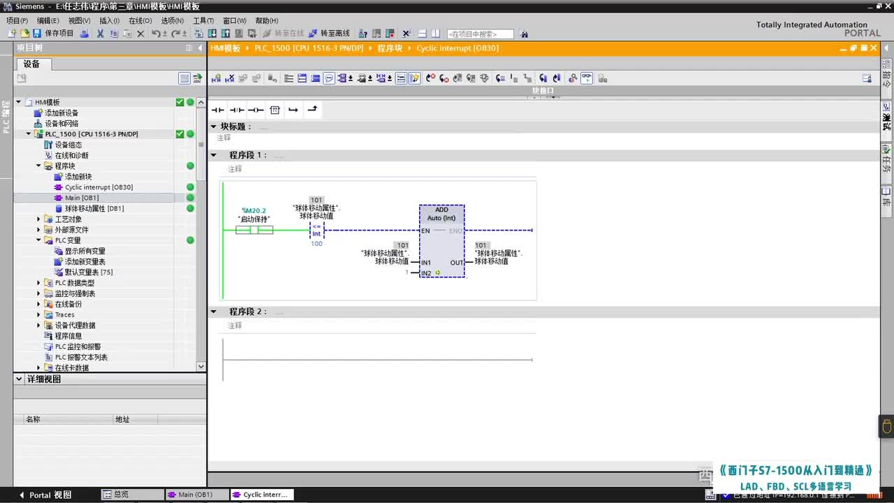The height and width of the screenshot is (503, 894).
Task: Switch to the 总览 overview tab
Action: 133,495
